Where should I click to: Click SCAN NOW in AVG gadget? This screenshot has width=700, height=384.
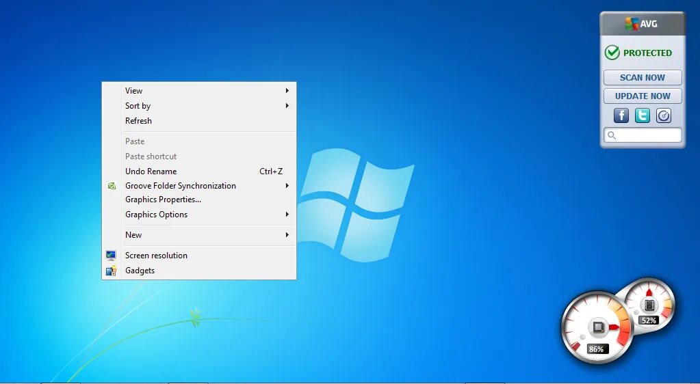click(643, 78)
